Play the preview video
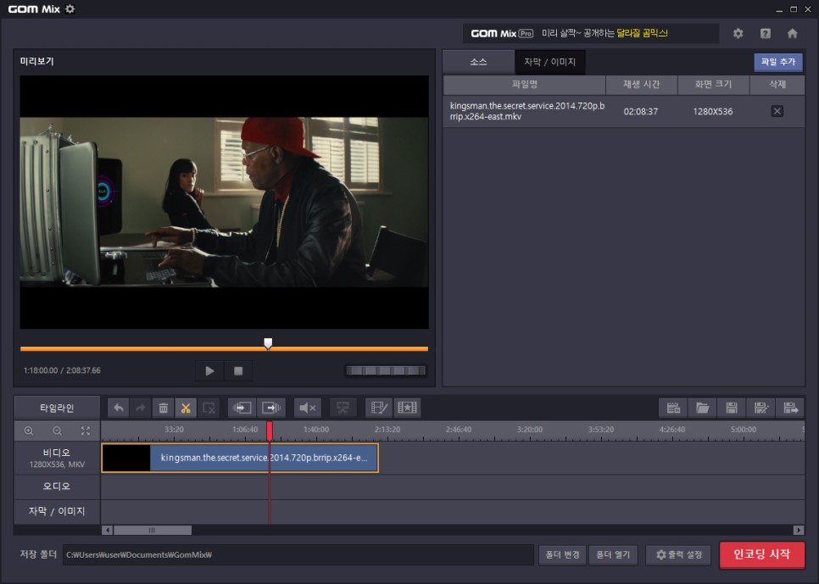The width and height of the screenshot is (819, 584). tap(209, 371)
